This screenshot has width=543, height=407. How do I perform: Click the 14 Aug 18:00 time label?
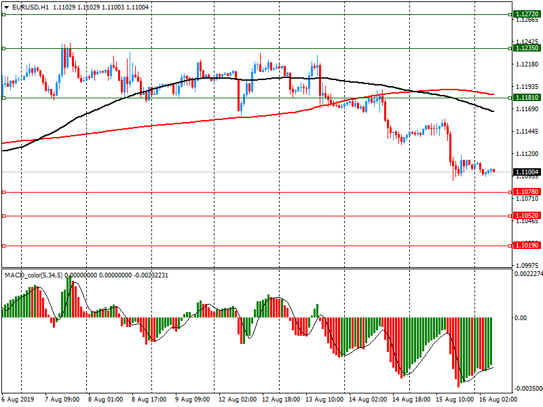click(x=411, y=400)
